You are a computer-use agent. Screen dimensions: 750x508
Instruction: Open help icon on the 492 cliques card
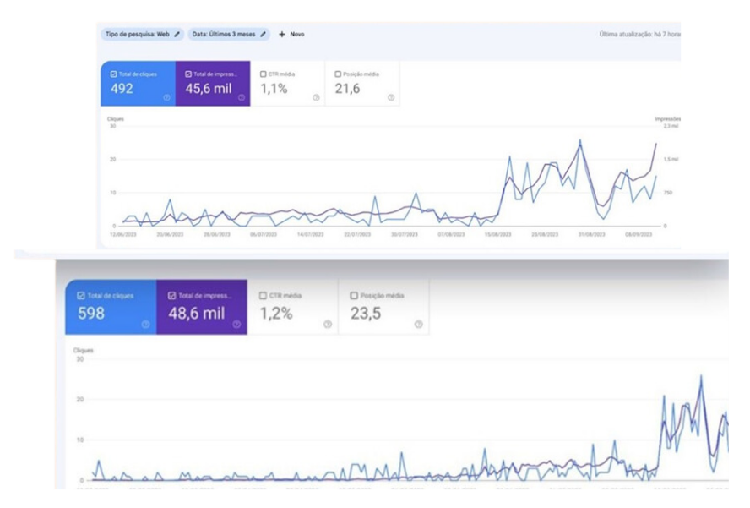(166, 97)
